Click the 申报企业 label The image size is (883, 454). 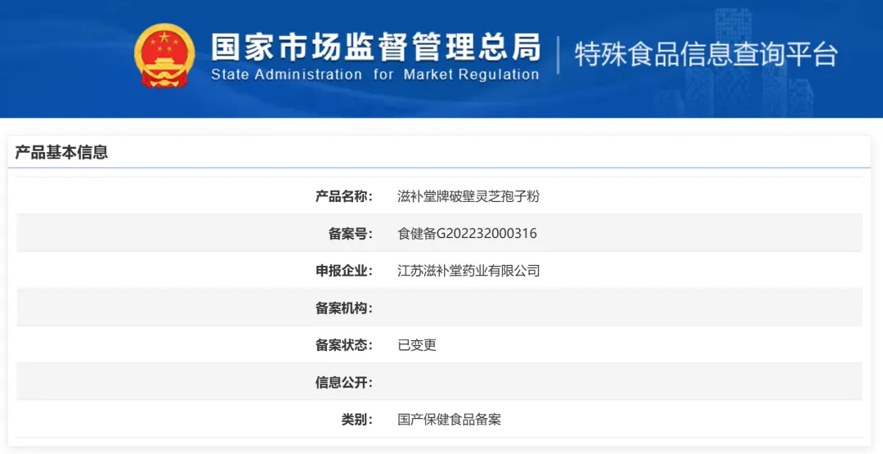click(343, 271)
